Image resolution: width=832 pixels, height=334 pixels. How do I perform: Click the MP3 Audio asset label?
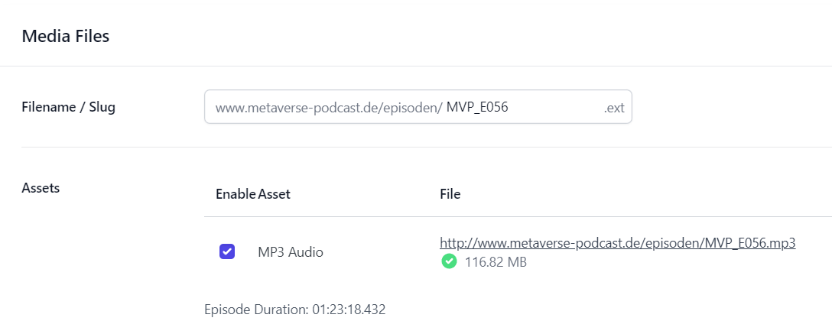pos(291,252)
